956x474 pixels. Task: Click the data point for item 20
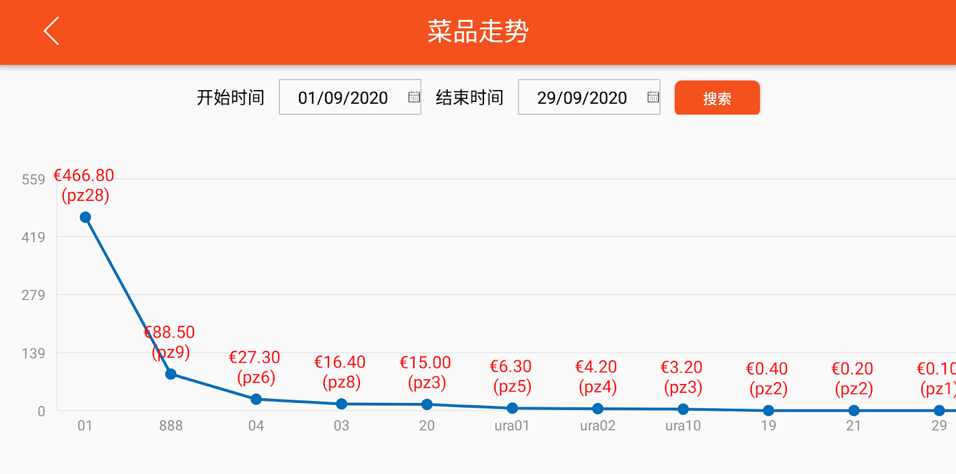click(427, 405)
